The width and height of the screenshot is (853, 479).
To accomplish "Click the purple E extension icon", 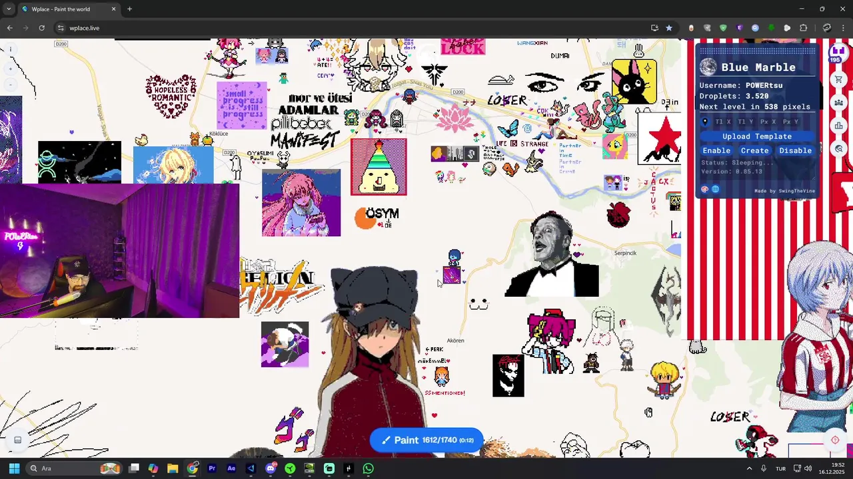I will point(739,28).
